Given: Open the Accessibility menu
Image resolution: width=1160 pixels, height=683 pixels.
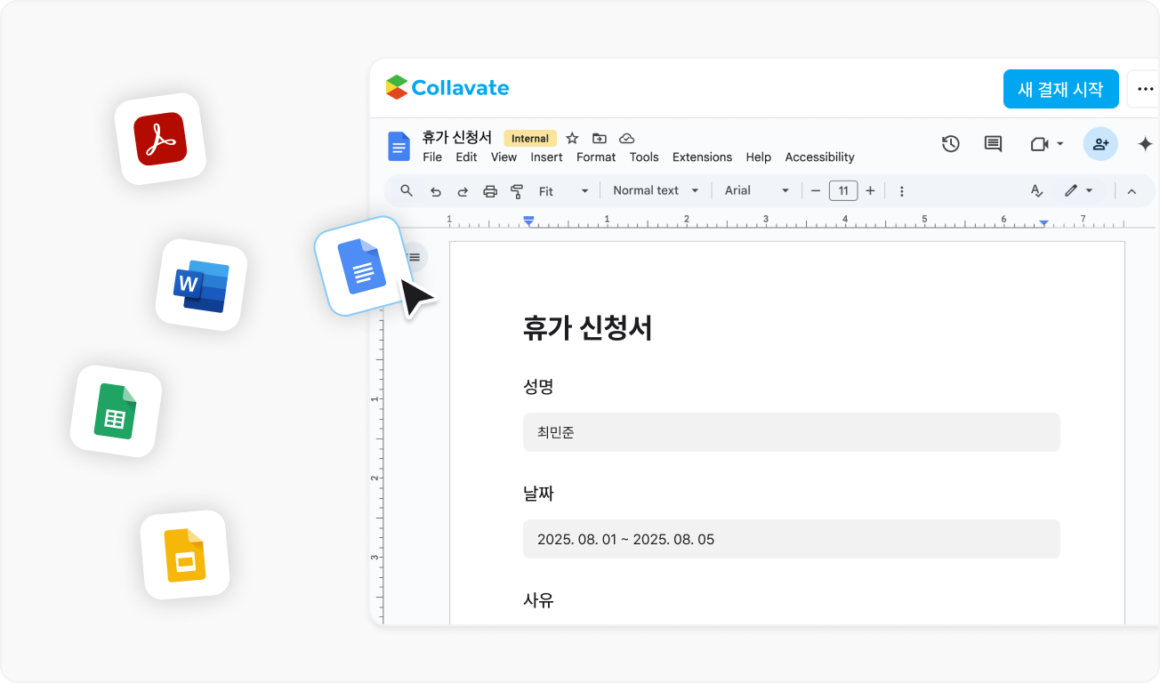Looking at the screenshot, I should point(819,157).
